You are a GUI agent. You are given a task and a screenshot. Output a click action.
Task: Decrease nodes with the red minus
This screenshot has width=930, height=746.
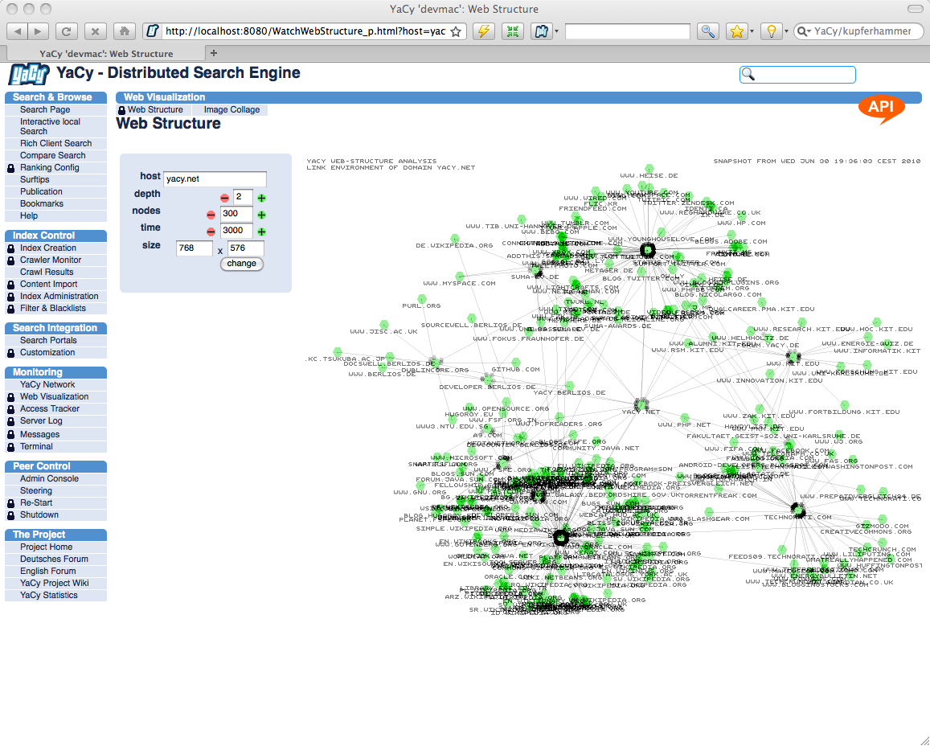tap(211, 215)
